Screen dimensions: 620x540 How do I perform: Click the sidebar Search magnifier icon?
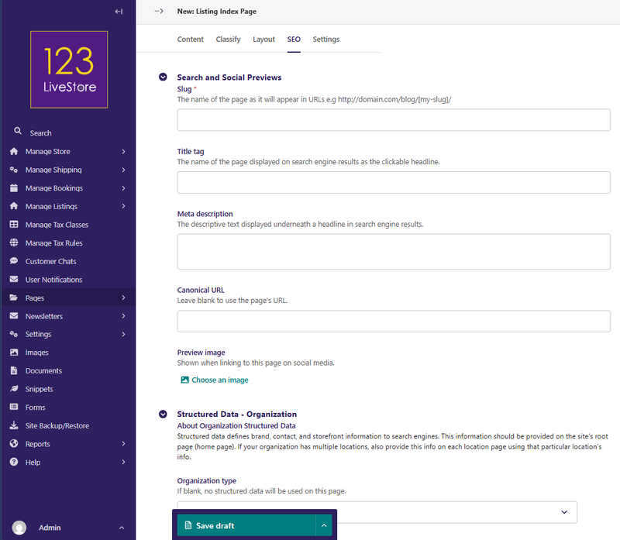[18, 132]
